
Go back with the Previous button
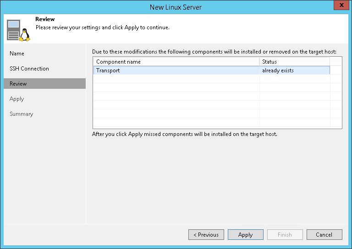[206, 235]
